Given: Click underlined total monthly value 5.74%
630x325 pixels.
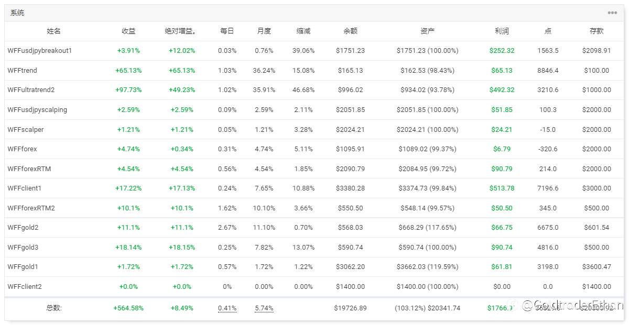Looking at the screenshot, I should 265,308.
